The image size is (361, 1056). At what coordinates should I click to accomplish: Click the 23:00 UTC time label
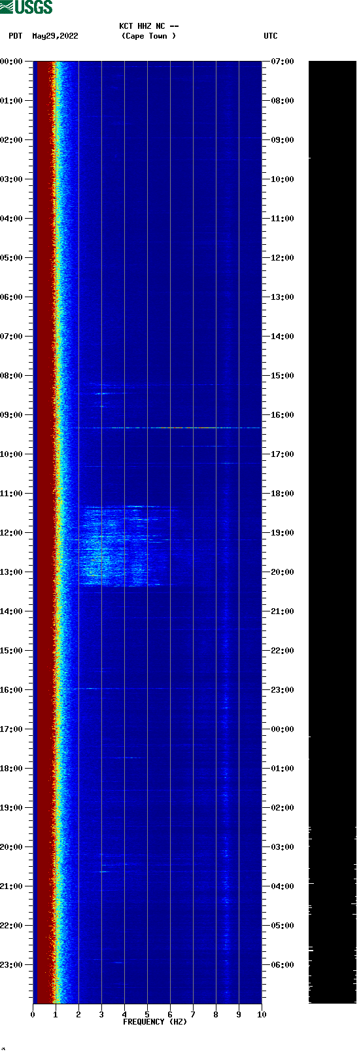coord(283,690)
